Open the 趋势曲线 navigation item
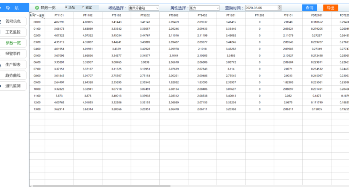Screen dimensions: 349x187 click(x=13, y=75)
